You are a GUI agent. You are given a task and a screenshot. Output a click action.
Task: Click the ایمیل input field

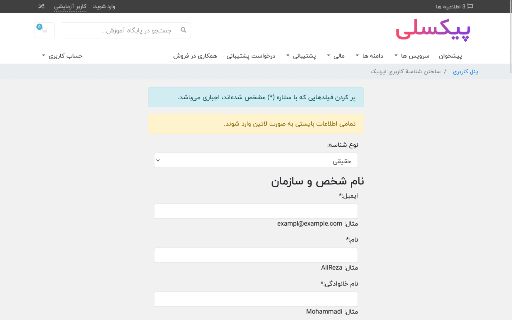click(x=256, y=211)
